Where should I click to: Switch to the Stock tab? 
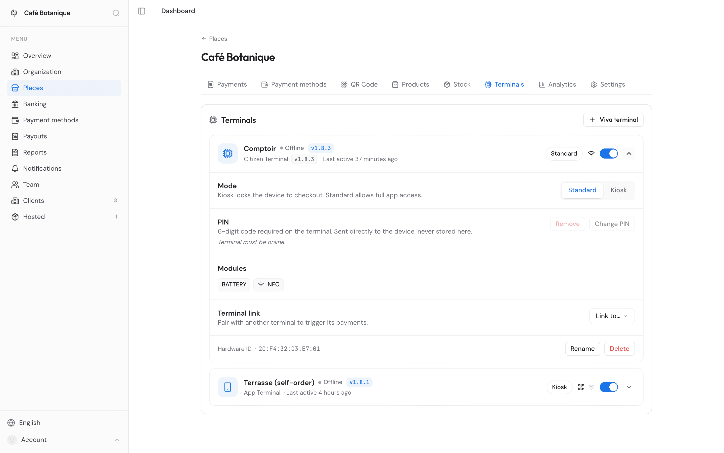[457, 85]
